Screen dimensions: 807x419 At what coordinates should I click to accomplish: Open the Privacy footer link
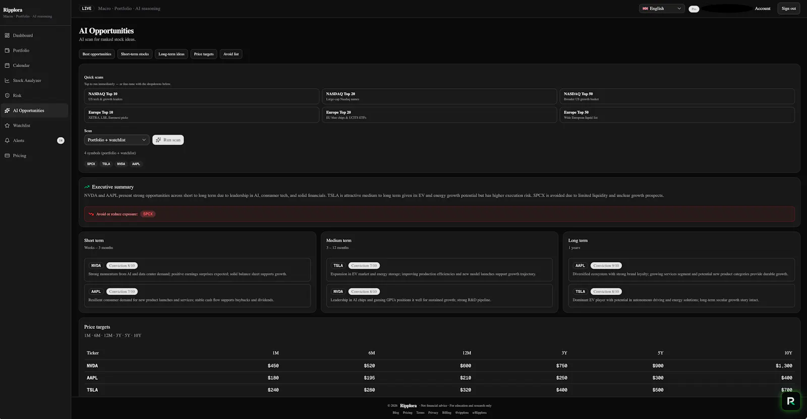433,413
